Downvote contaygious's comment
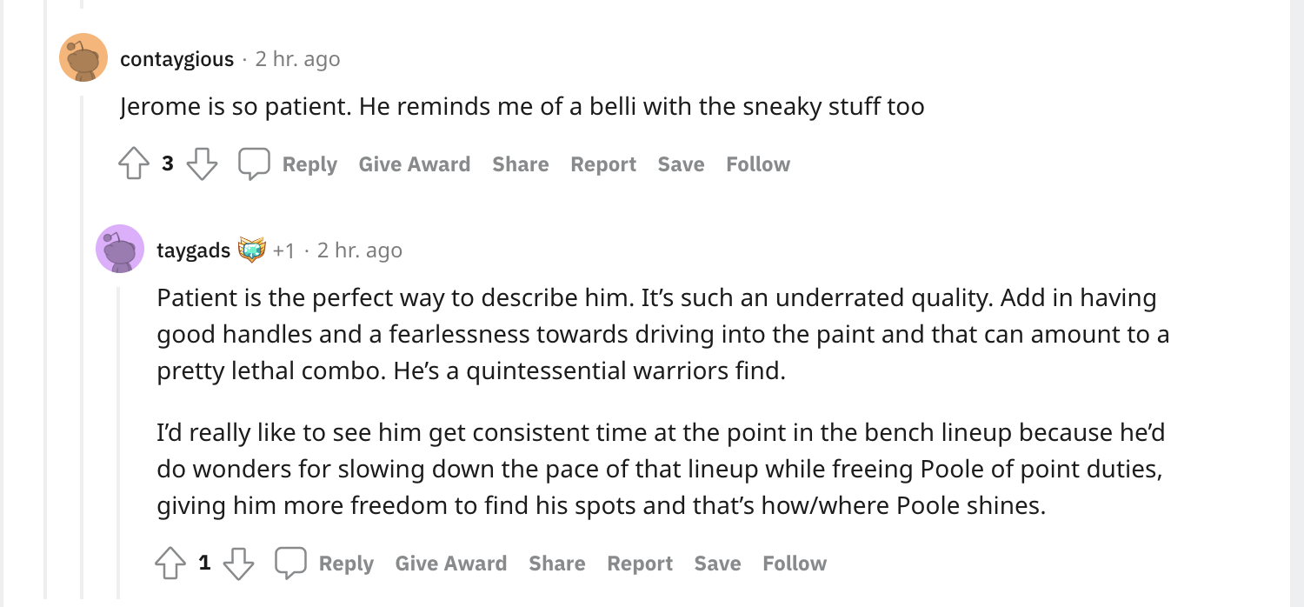Screen dimensions: 1304x607 click(202, 164)
